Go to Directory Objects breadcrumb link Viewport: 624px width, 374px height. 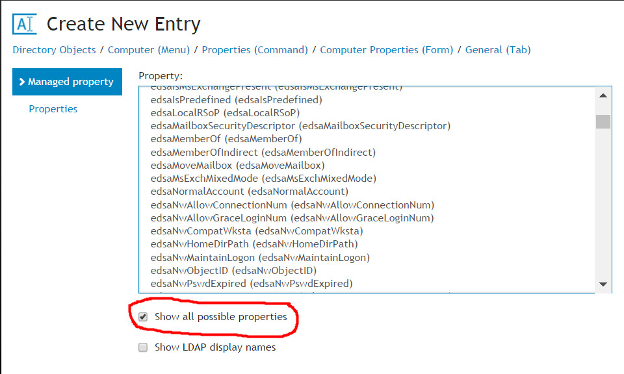click(x=54, y=50)
